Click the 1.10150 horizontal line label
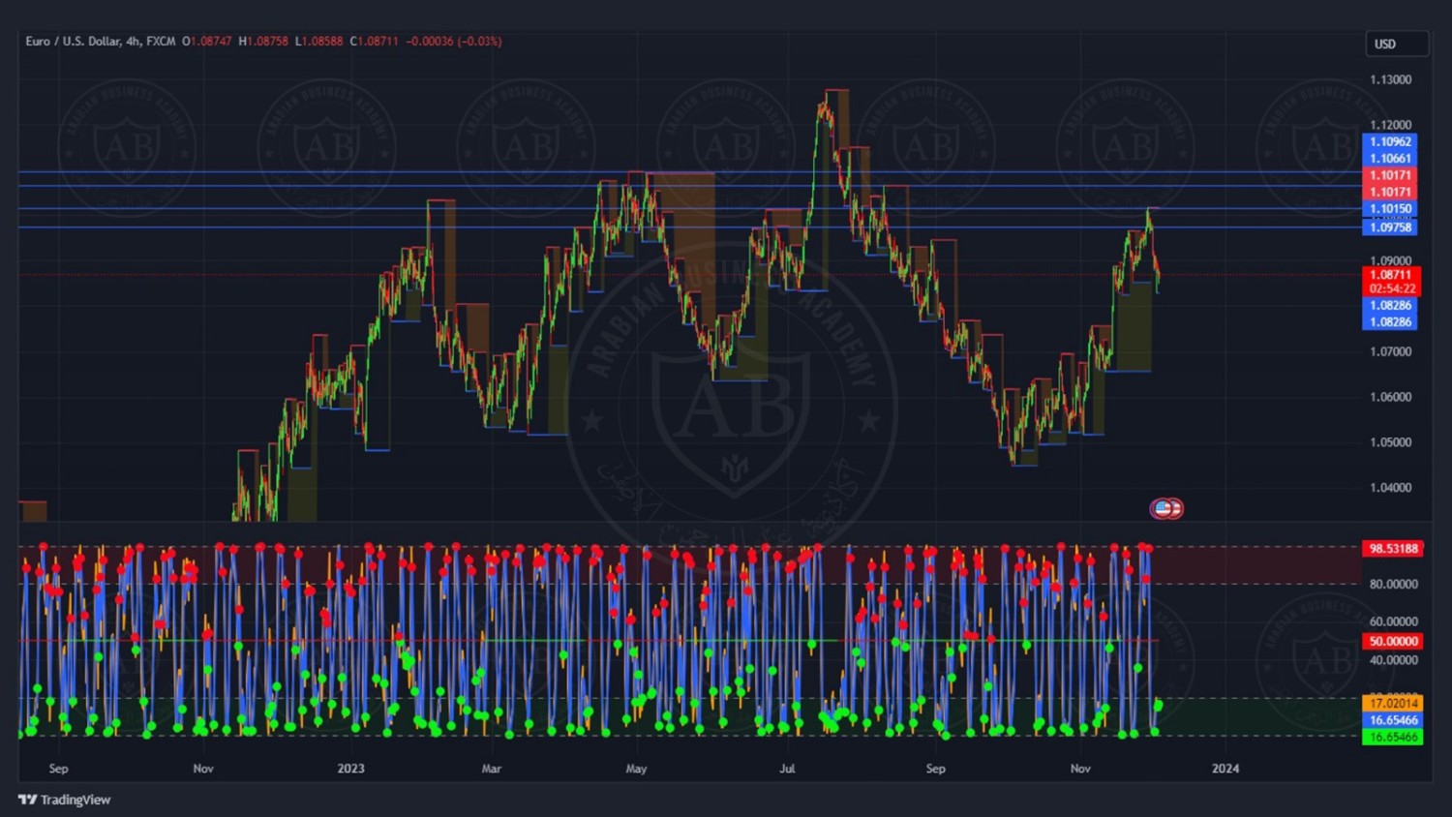 [1389, 208]
